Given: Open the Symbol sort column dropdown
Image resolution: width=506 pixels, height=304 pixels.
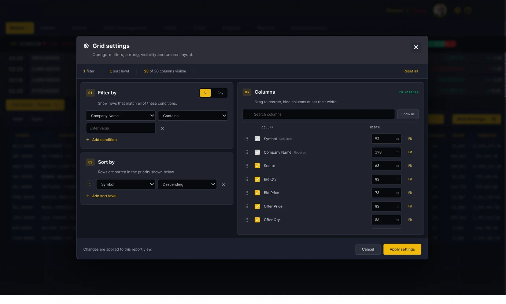Looking at the screenshot, I should (126, 184).
